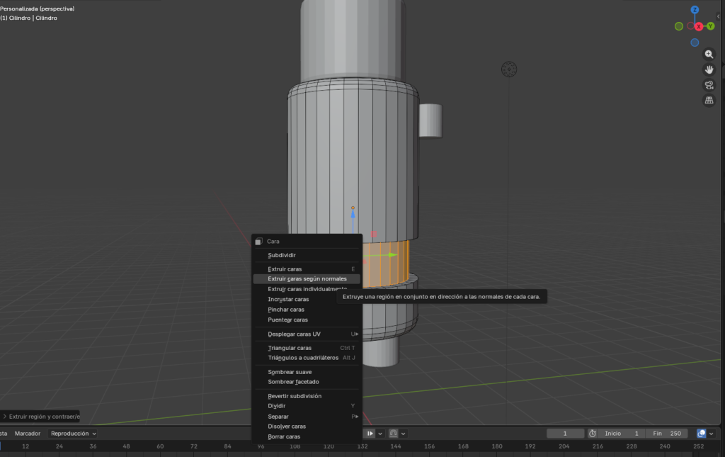Click the pan view hand icon
Screen dimensions: 725x457
tap(709, 69)
